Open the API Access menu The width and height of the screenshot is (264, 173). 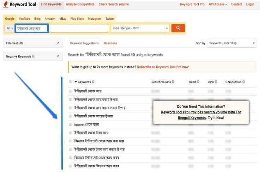point(218,4)
